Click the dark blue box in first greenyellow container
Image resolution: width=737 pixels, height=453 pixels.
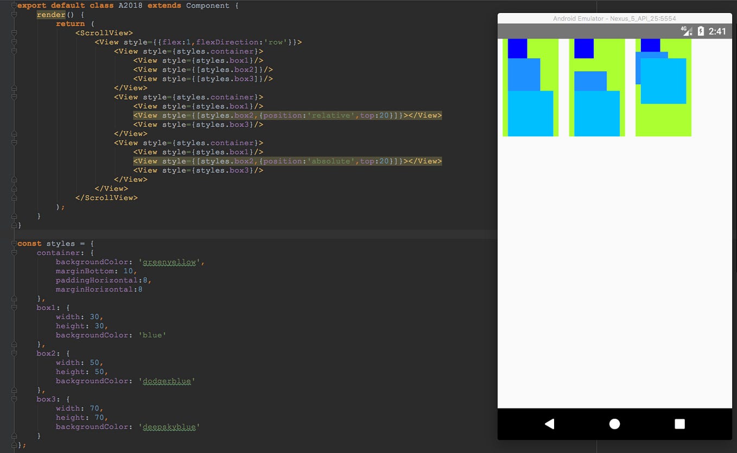point(517,48)
